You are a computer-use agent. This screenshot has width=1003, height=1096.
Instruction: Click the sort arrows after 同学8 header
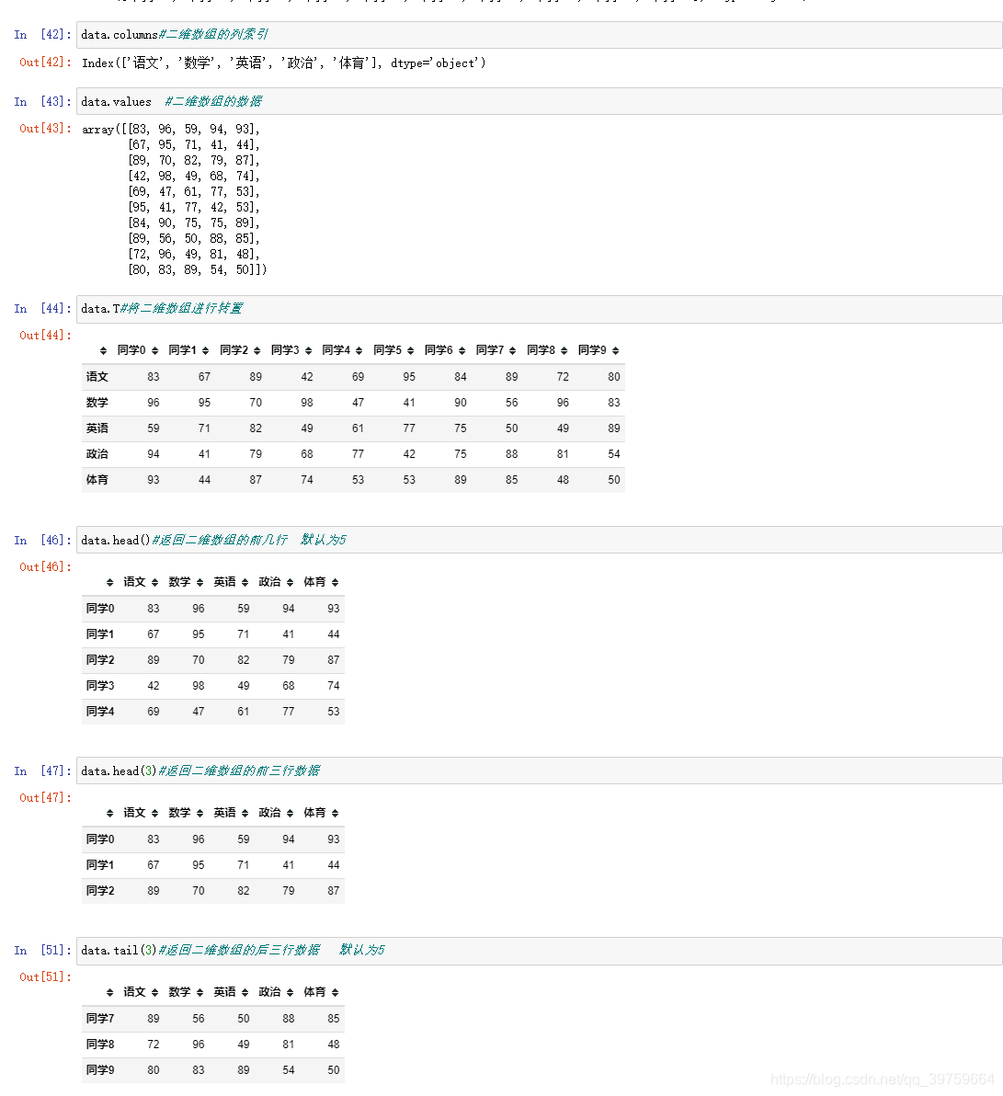tap(564, 351)
